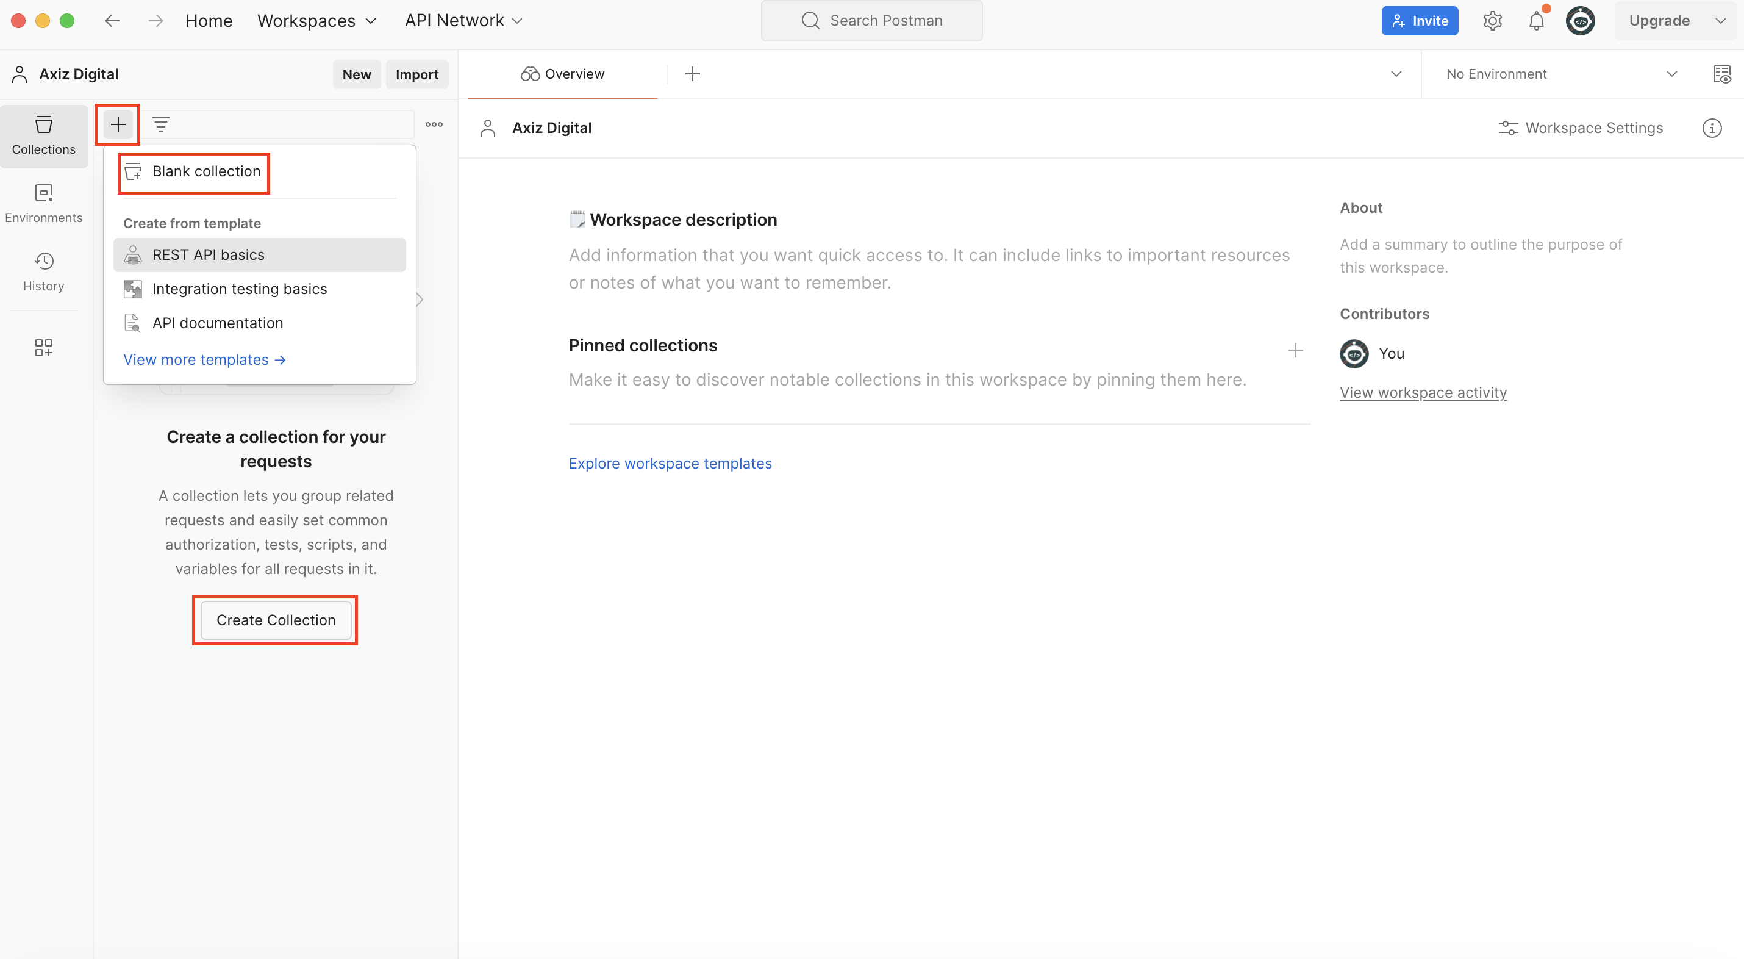Image resolution: width=1744 pixels, height=959 pixels.
Task: Open the Upgrade chevron dropdown
Action: click(1720, 21)
